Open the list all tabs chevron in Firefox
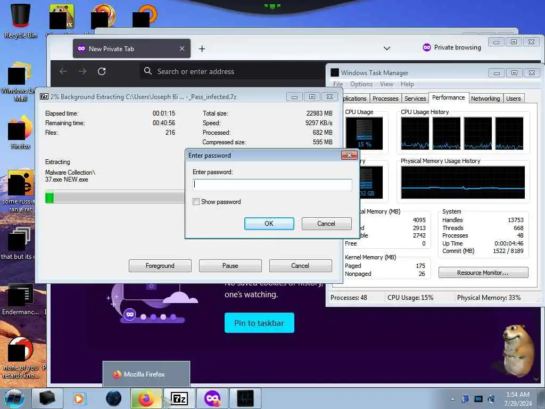This screenshot has height=409, width=545. coord(387,48)
